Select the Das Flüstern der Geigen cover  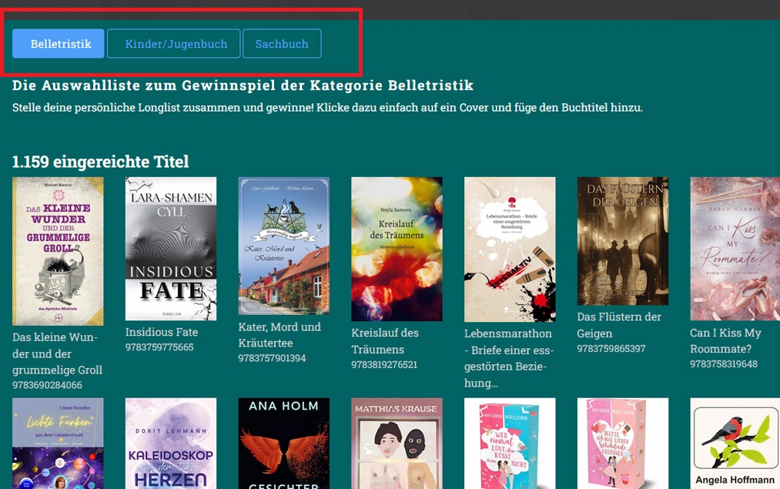[622, 241]
